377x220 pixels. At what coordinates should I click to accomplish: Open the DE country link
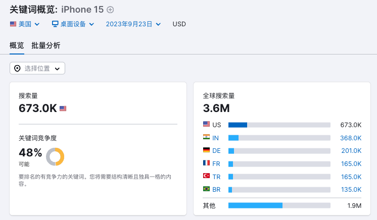tap(216, 151)
